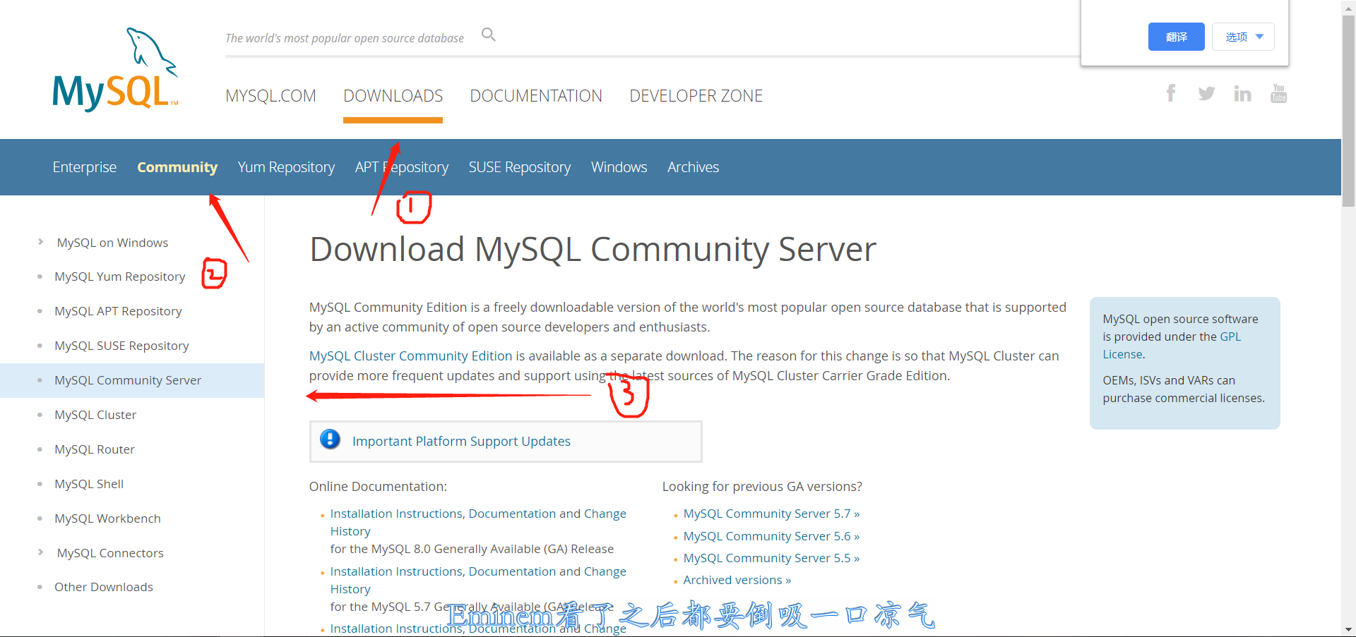
Task: Select the Windows tab in the blue bar
Action: (619, 167)
